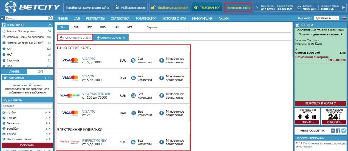
Task: Expand account info with the chevron arrow
Action: pos(257,8)
